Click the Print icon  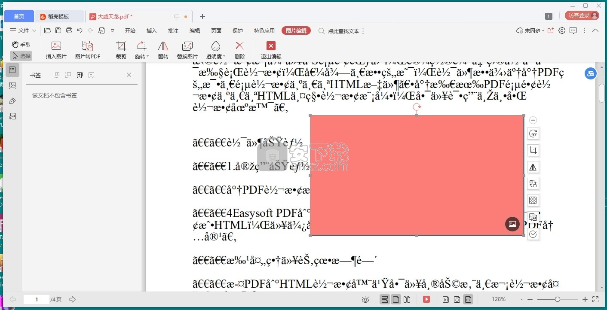pos(69,30)
